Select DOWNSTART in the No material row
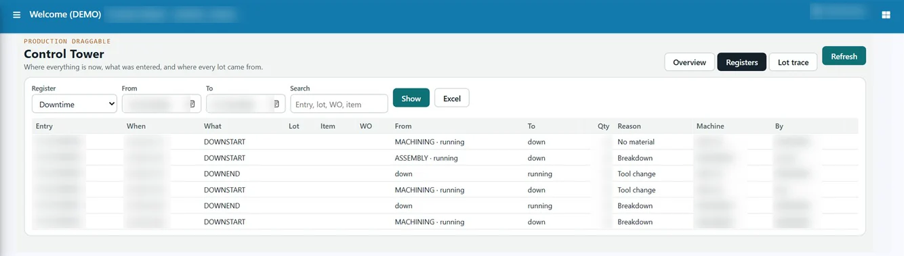The width and height of the screenshot is (904, 256). click(x=224, y=142)
